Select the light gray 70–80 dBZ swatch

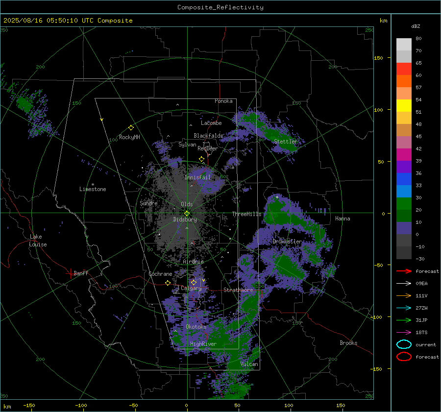tap(404, 45)
